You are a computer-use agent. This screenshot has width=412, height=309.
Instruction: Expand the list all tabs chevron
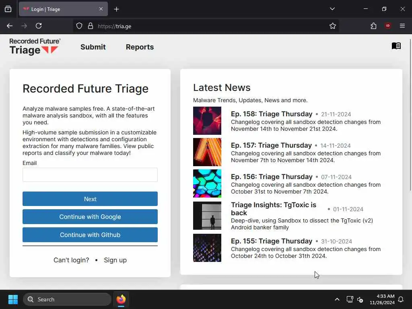332,9
